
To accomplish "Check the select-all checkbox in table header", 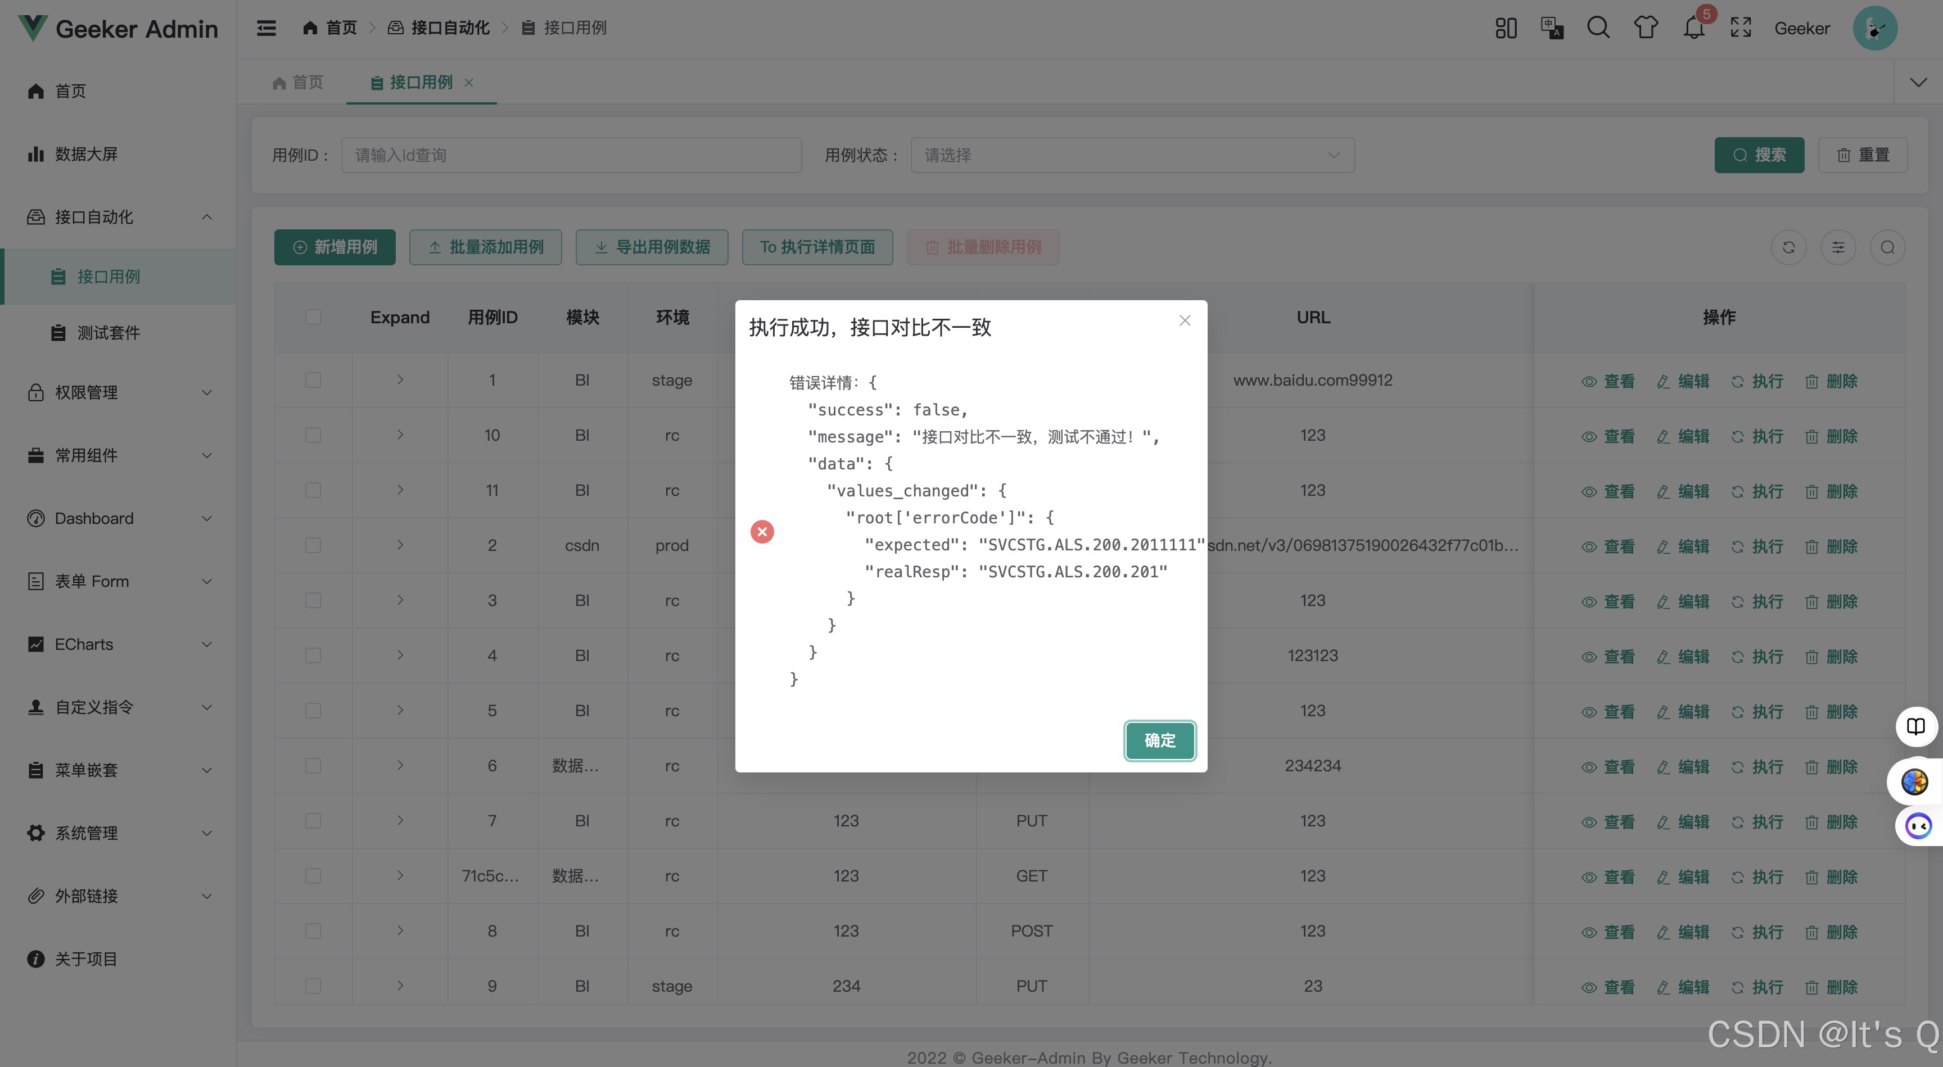I will pyautogui.click(x=313, y=318).
